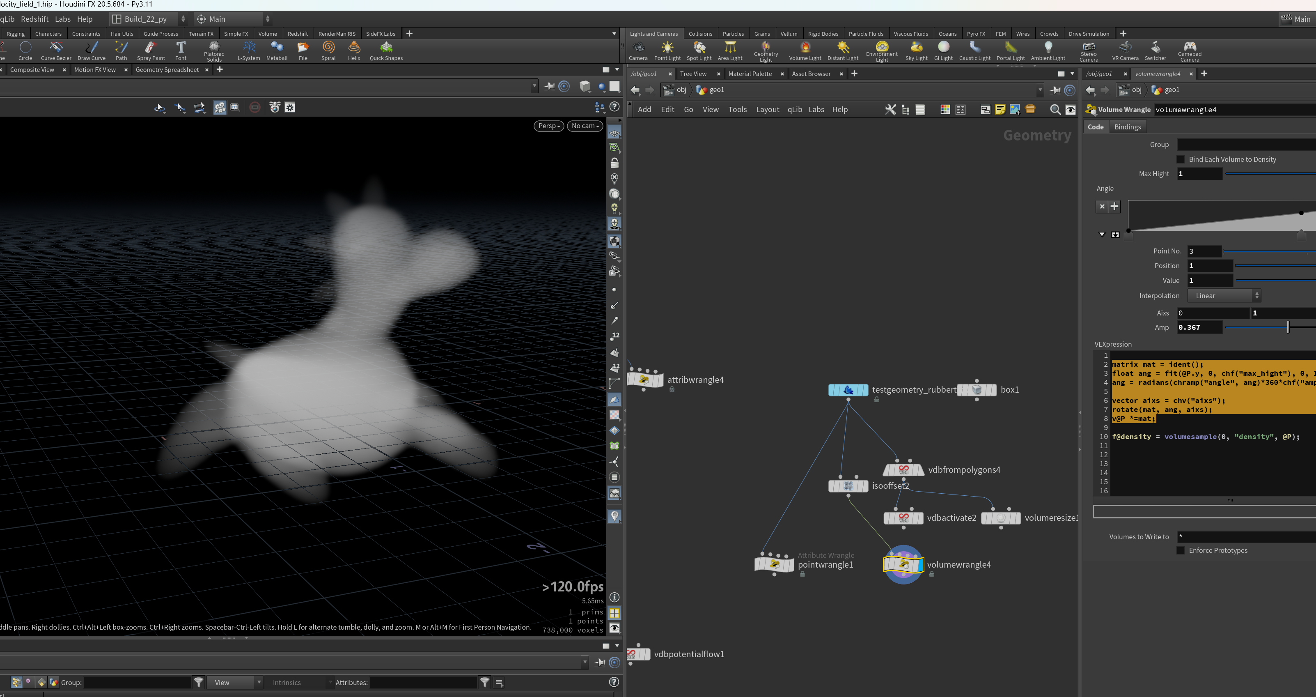Toggle the Enforce Prototypes checkbox
The height and width of the screenshot is (697, 1316).
click(x=1181, y=550)
